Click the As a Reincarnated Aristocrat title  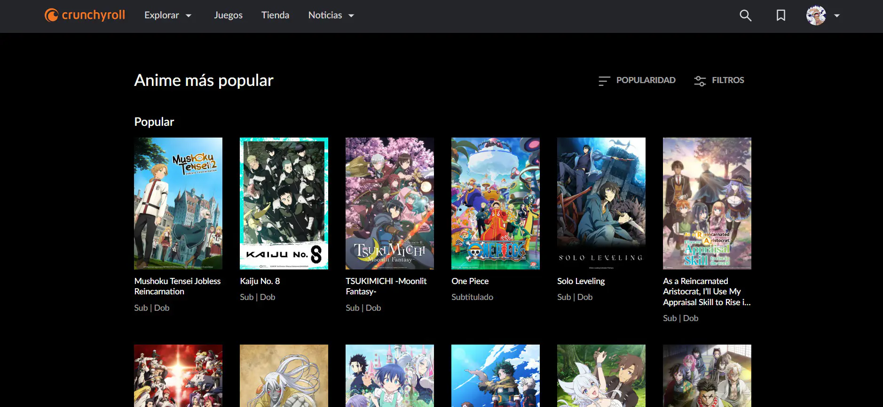point(707,292)
